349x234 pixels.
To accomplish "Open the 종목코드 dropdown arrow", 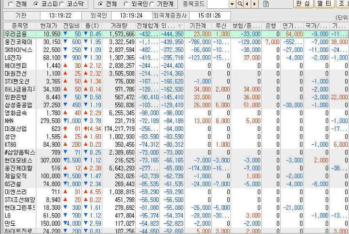I will coord(232,4).
